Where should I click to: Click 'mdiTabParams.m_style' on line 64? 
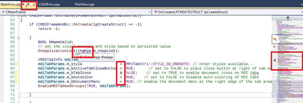[x=60, y=64]
